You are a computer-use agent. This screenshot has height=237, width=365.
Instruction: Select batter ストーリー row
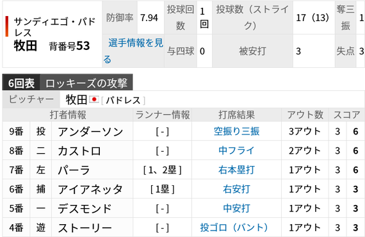point(184,227)
